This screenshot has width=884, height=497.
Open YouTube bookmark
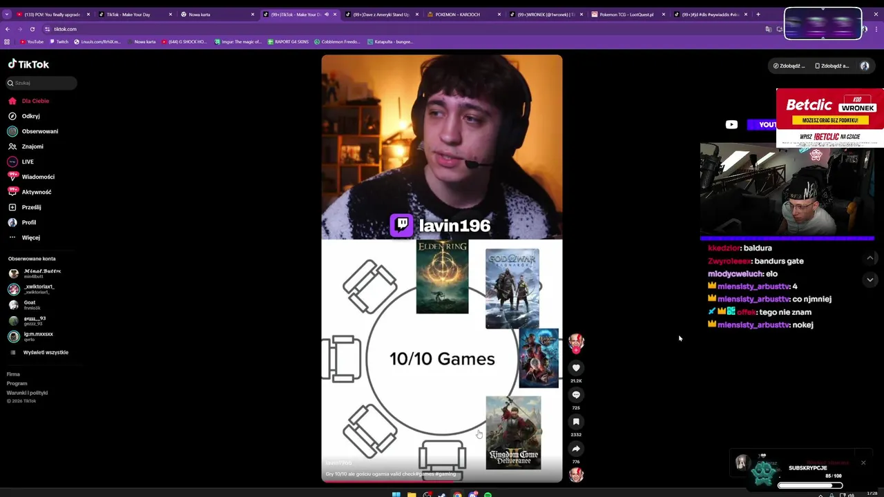[32, 41]
